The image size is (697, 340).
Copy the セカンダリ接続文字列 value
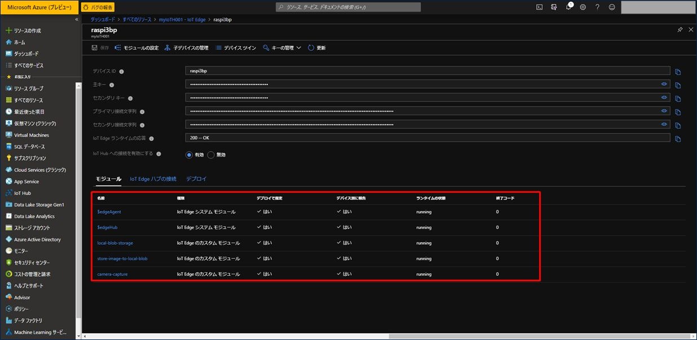[x=678, y=126]
